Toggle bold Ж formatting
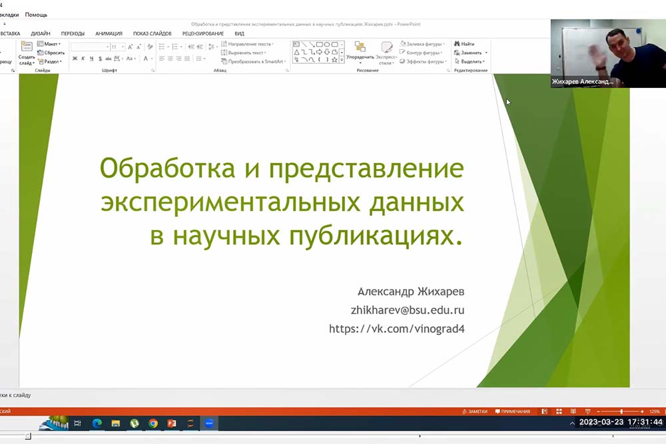The width and height of the screenshot is (666, 444). pos(74,59)
